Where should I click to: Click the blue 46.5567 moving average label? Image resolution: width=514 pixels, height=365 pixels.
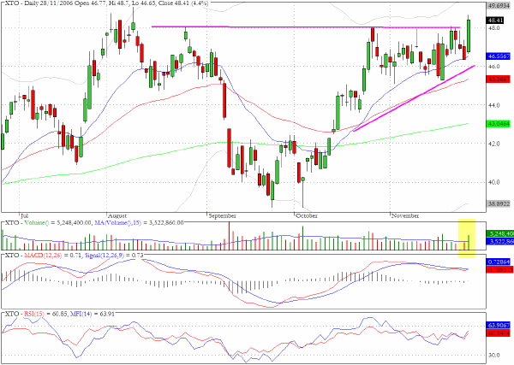coord(499,56)
